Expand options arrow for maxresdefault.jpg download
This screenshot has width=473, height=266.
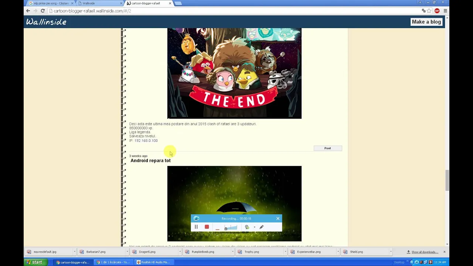tap(74, 252)
